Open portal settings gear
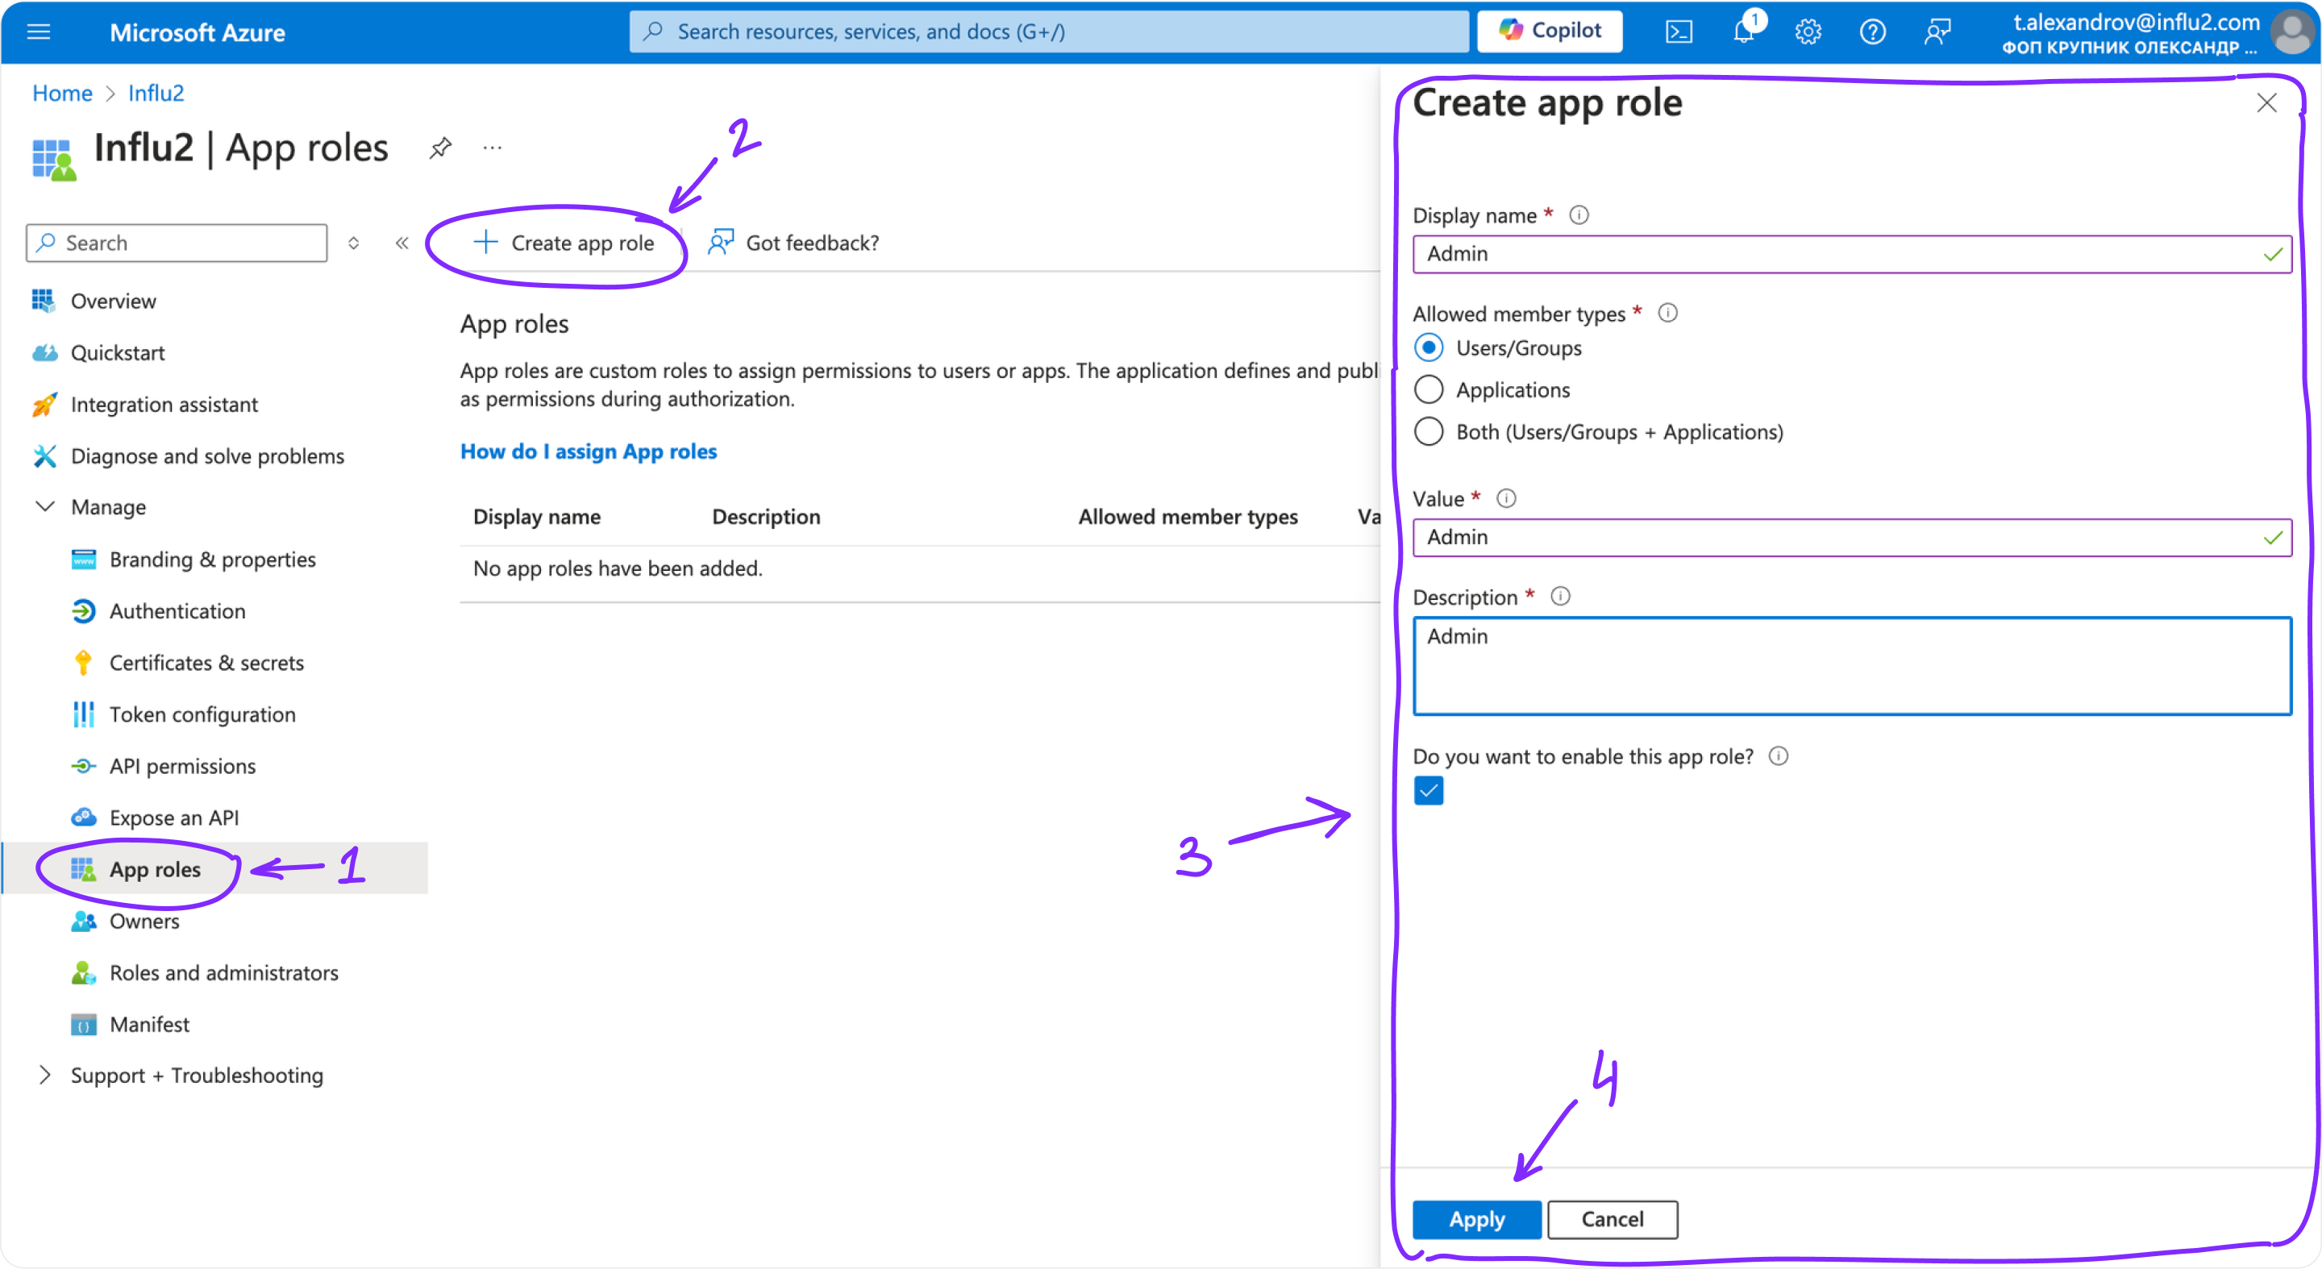The width and height of the screenshot is (2322, 1269). pyautogui.click(x=1808, y=32)
